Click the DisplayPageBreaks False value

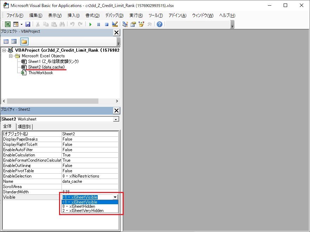pyautogui.click(x=90, y=139)
